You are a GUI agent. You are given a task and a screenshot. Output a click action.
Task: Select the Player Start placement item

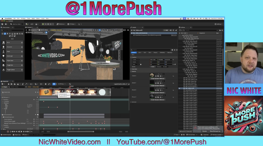click(x=12, y=61)
